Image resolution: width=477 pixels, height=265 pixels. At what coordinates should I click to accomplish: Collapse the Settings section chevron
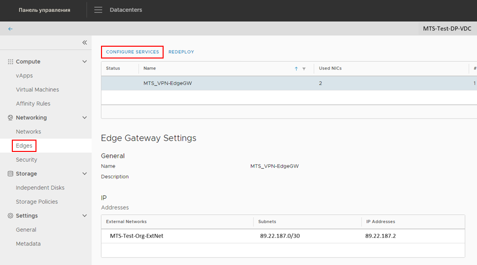click(84, 216)
